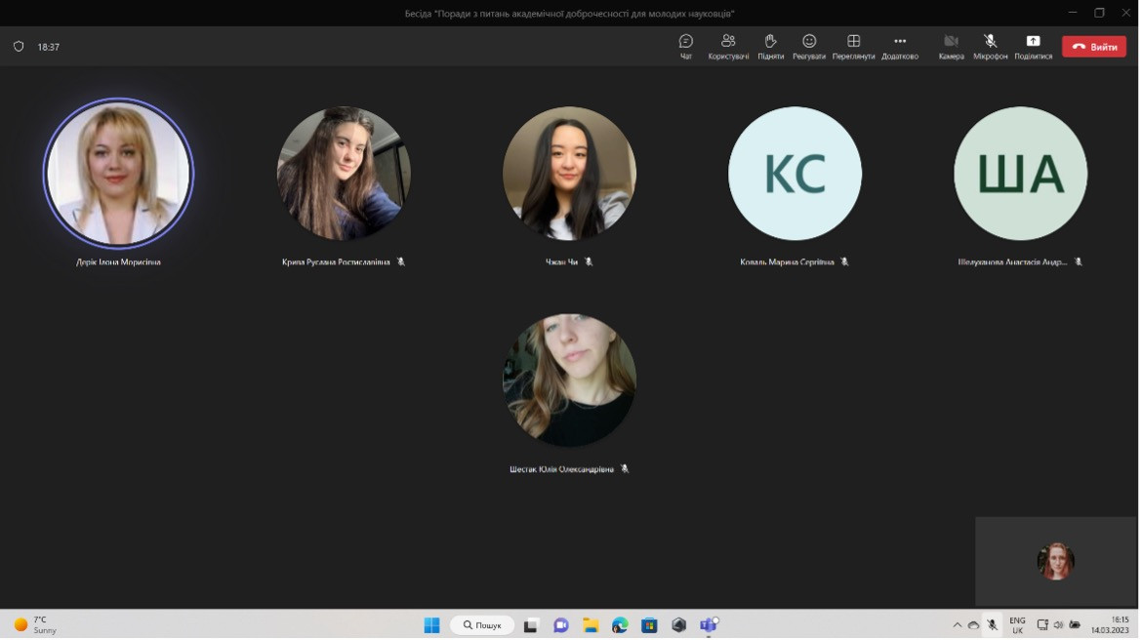The image size is (1142, 640).
Task: Click name label Шестак Юлія Олександрівна
Action: click(x=561, y=469)
